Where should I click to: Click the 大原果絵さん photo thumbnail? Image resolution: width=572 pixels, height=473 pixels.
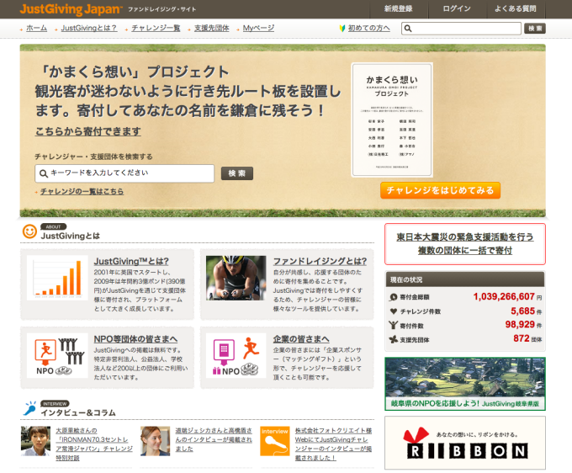pos(35,441)
